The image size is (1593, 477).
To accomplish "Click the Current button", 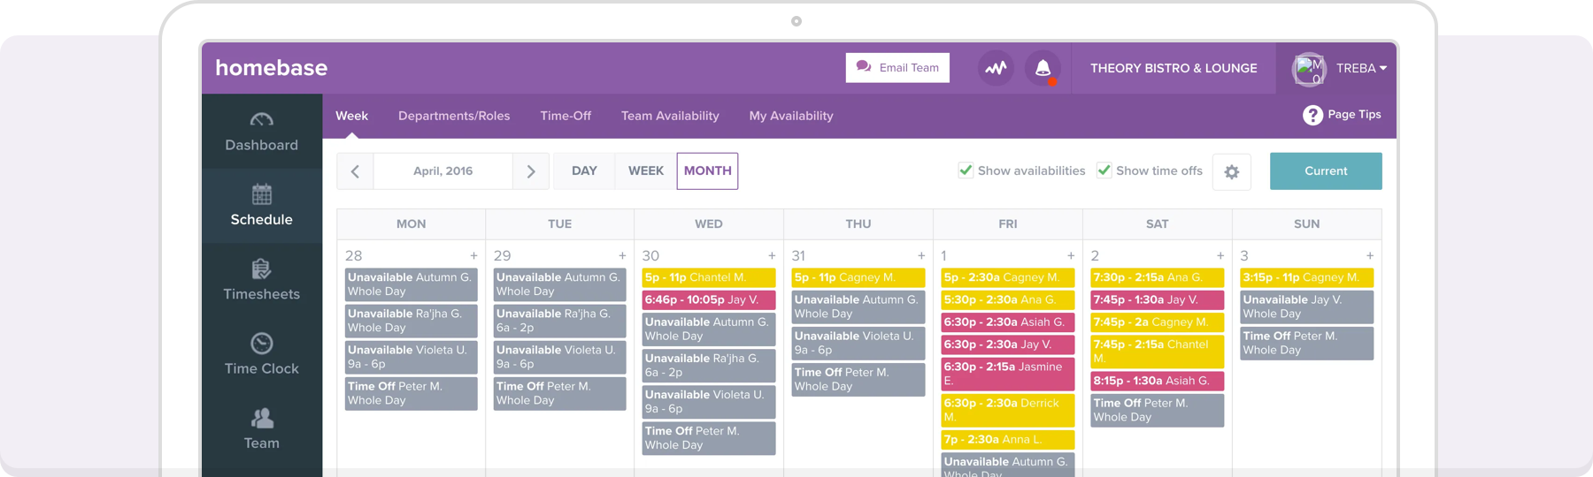I will (x=1325, y=171).
